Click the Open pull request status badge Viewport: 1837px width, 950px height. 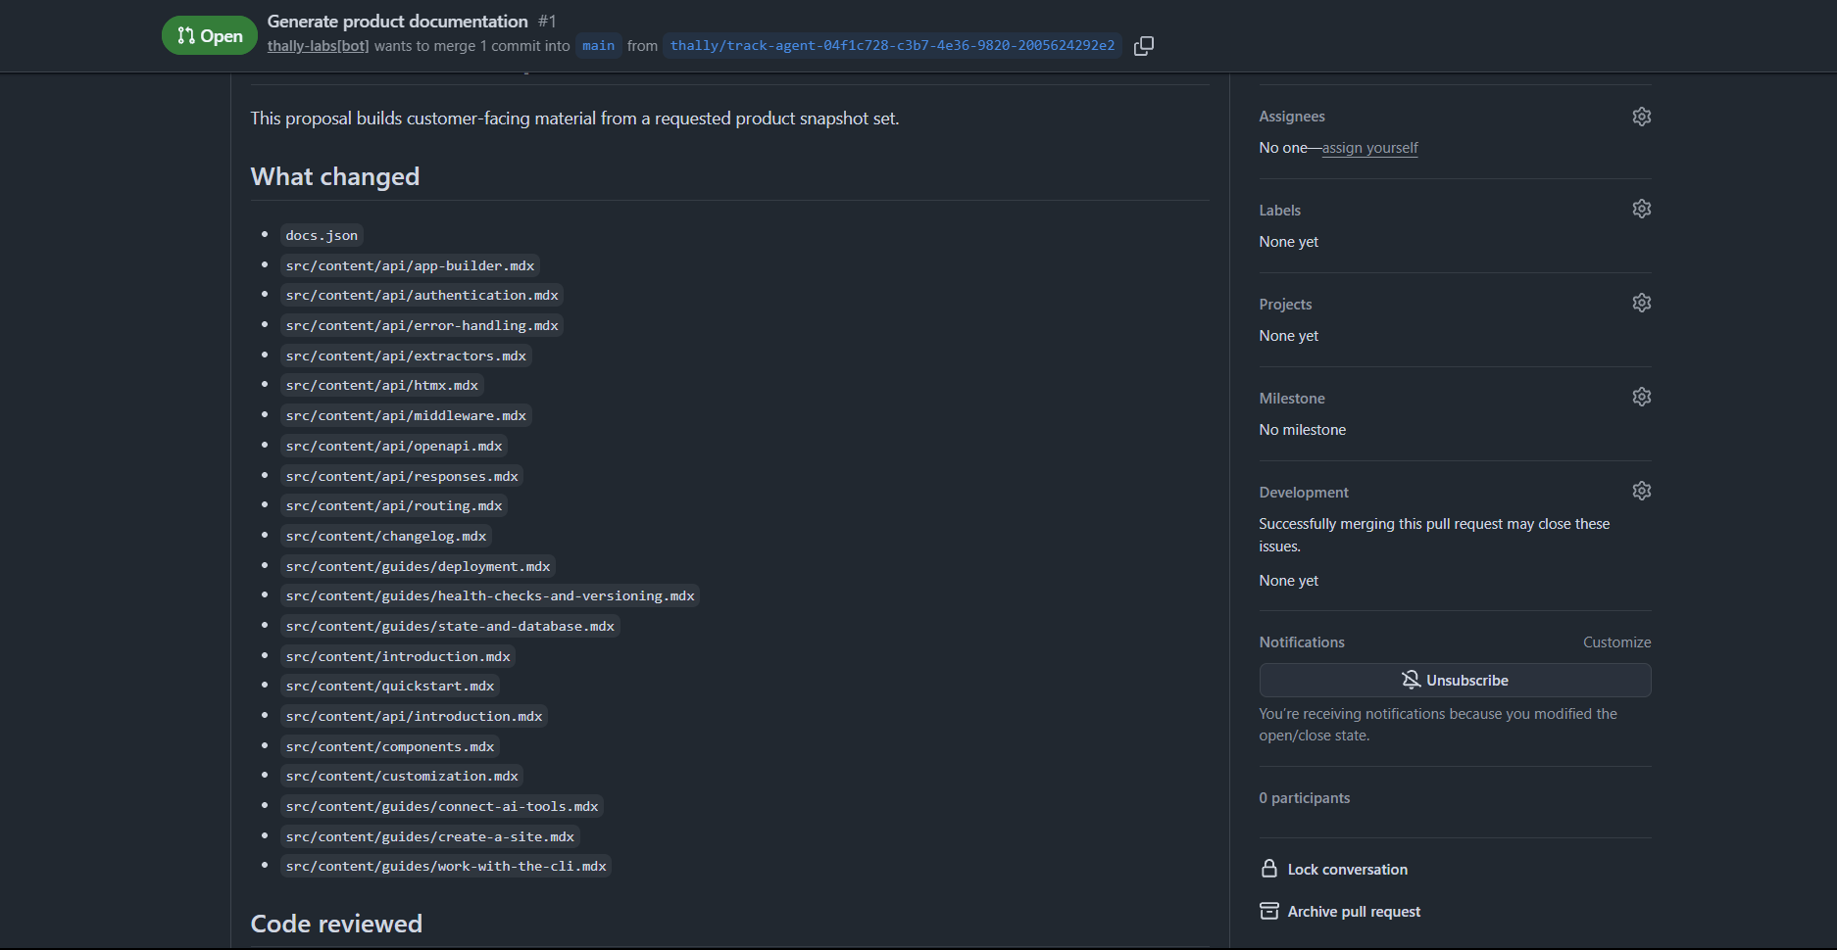pyautogui.click(x=210, y=36)
